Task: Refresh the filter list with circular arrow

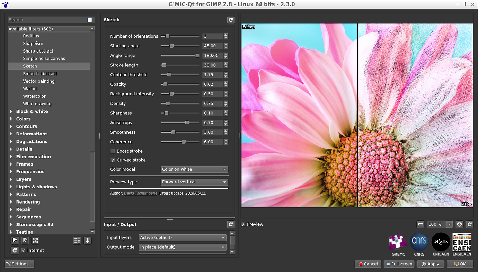Action: click(x=15, y=250)
